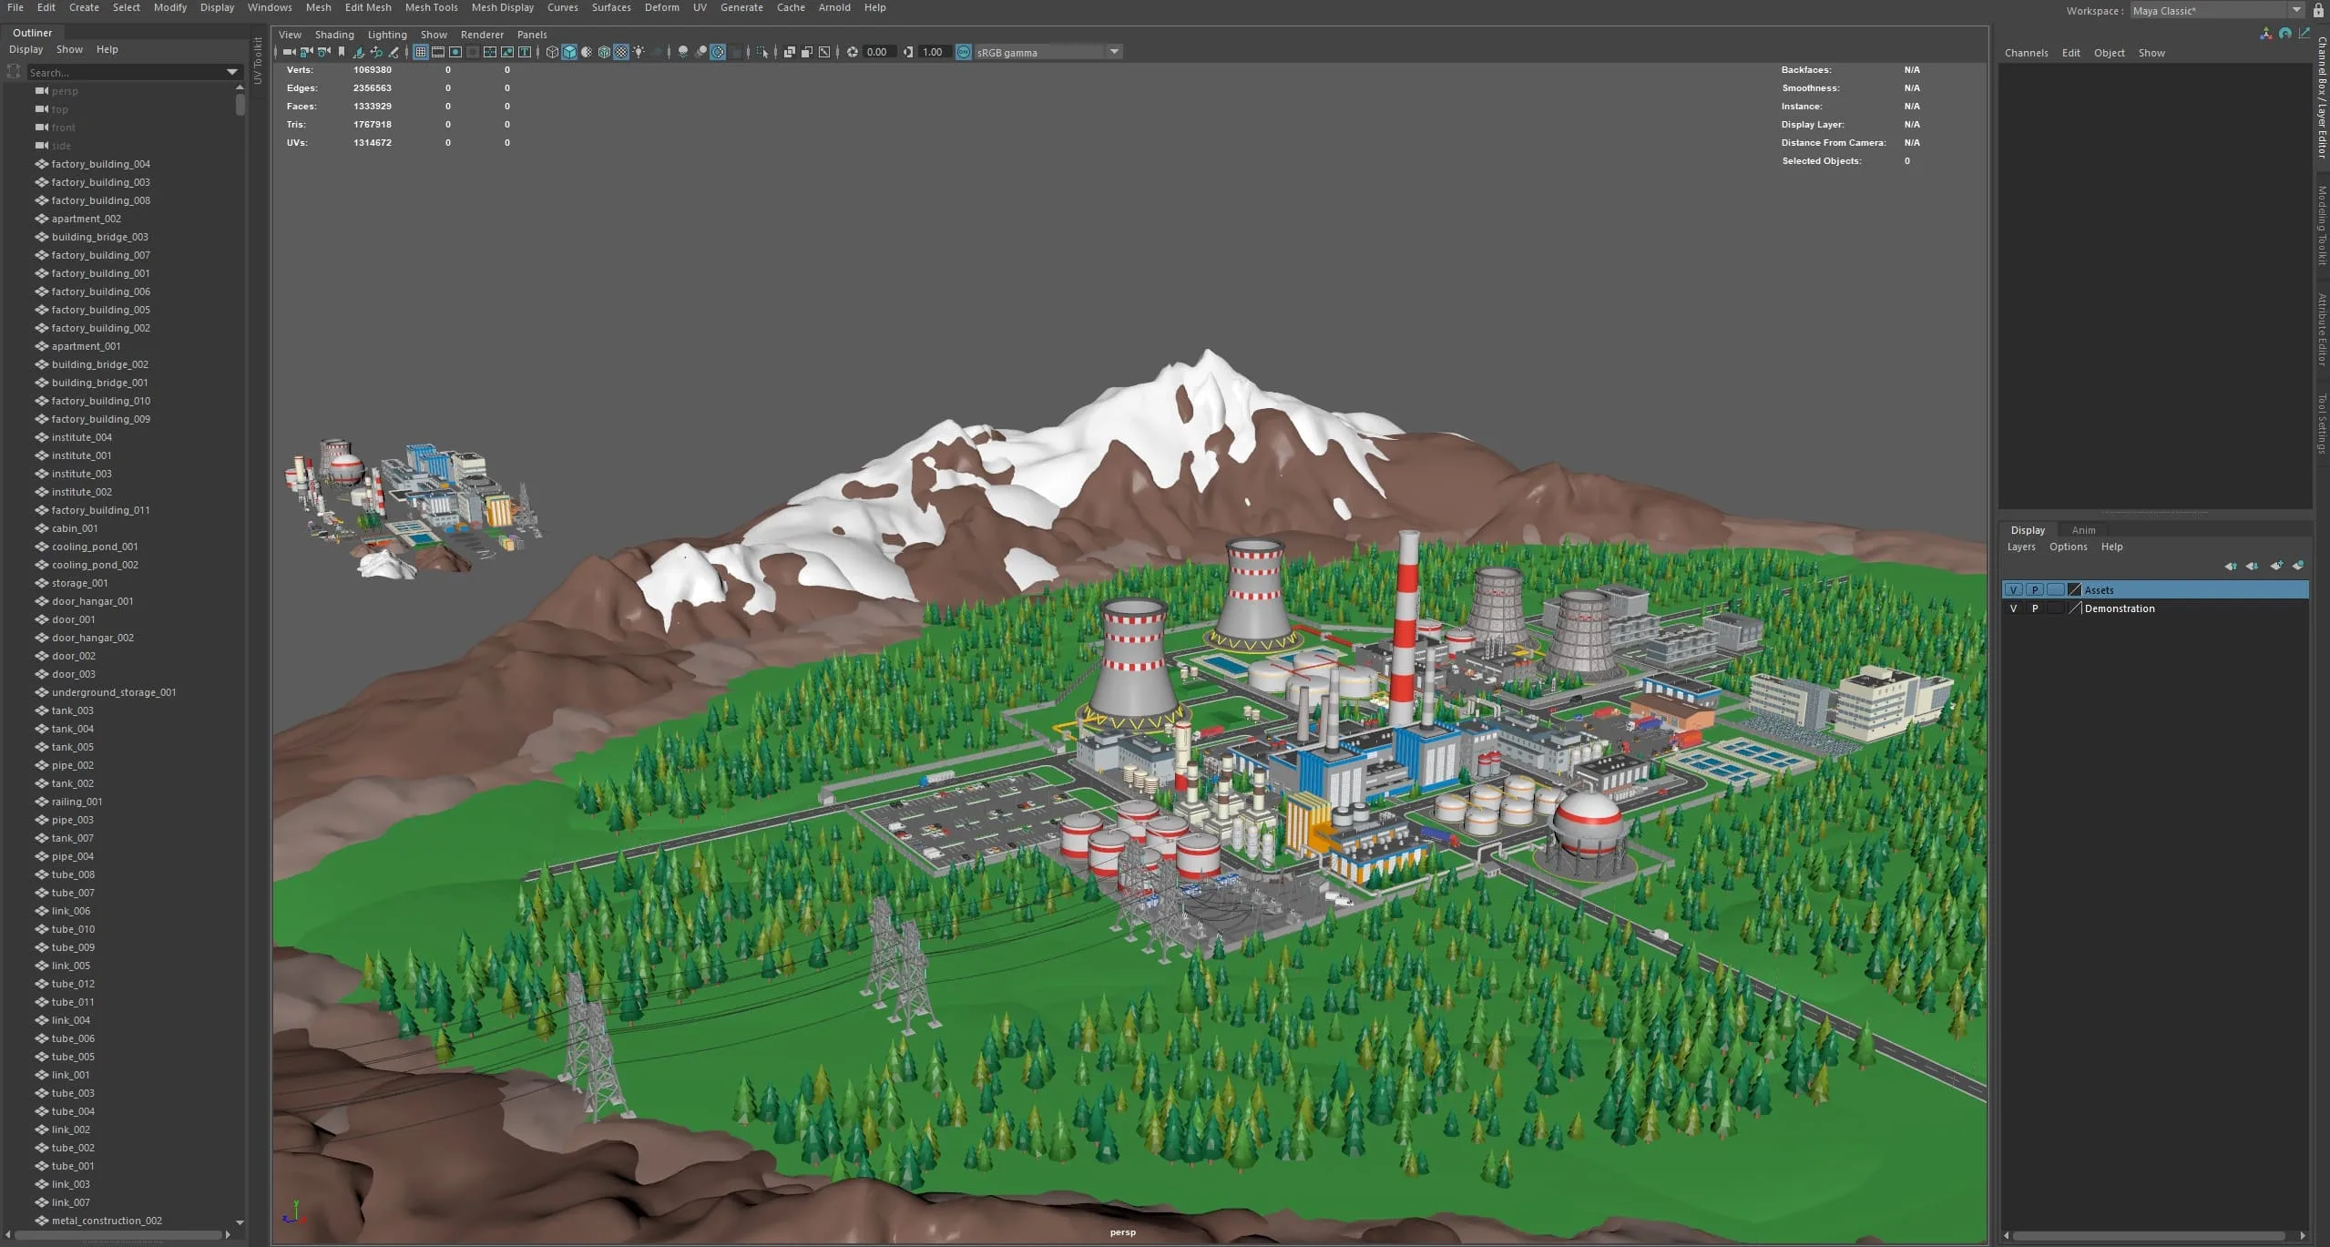Move selected layer up icon
This screenshot has height=1247, width=2330.
click(x=2230, y=566)
